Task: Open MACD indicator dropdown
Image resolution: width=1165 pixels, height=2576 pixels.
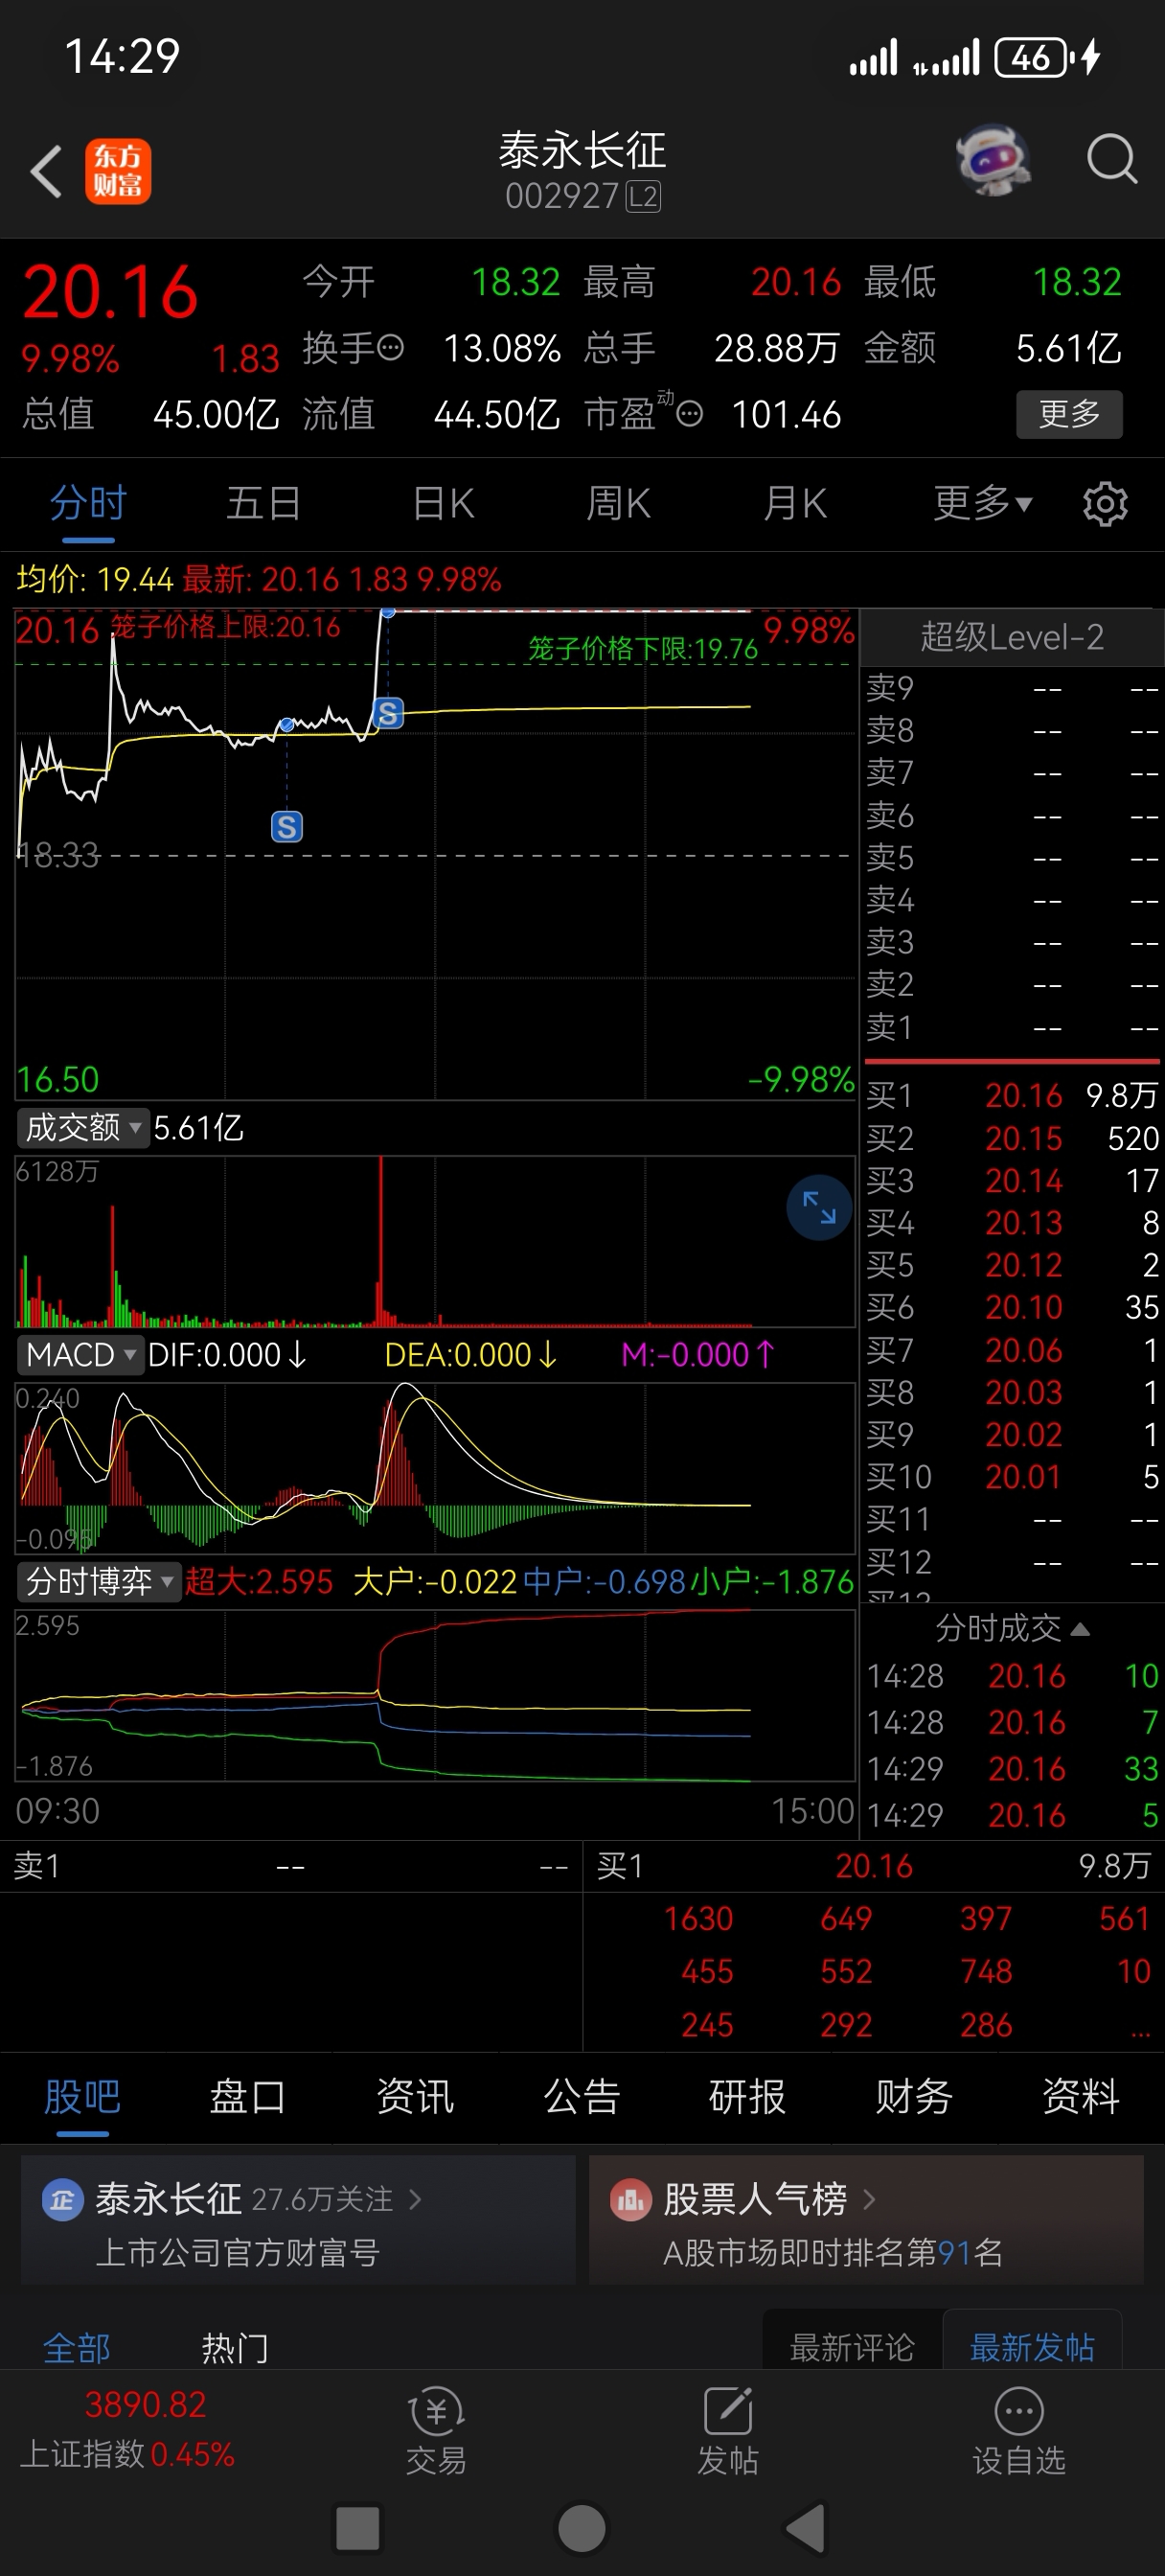Action: tap(80, 1355)
